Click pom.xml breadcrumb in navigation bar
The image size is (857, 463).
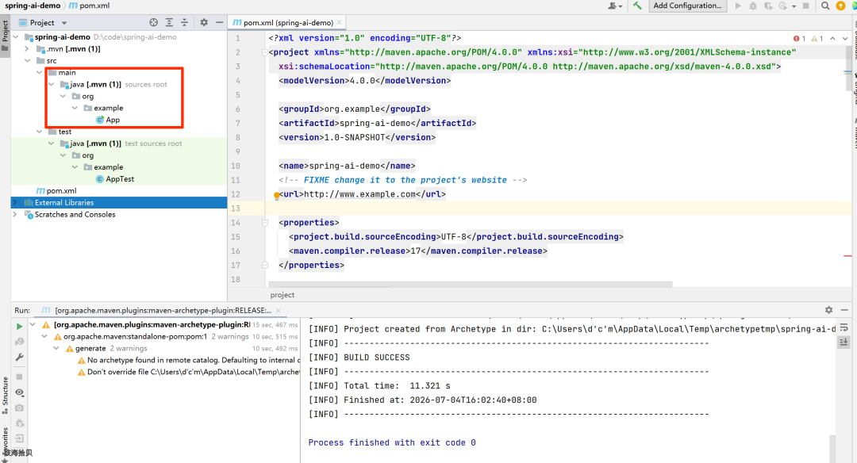[x=89, y=6]
